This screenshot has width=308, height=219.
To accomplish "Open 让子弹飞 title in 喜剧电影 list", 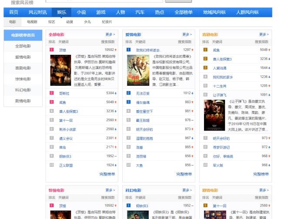I will (x=220, y=95).
